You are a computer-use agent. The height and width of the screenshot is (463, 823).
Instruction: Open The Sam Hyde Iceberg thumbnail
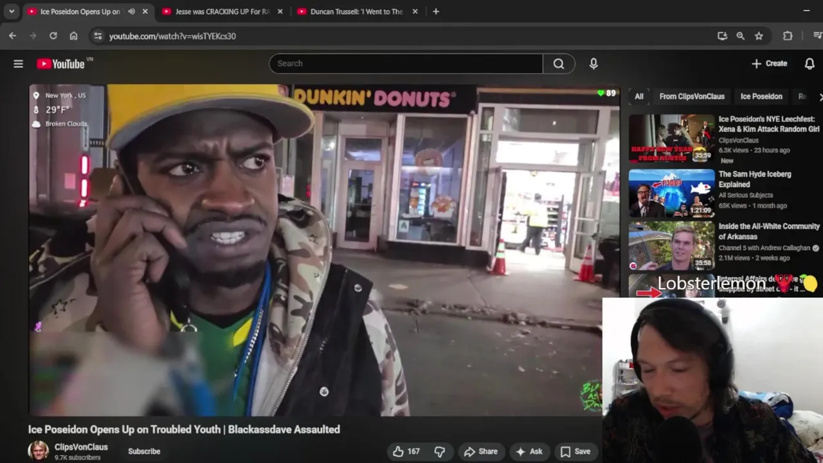pos(671,193)
